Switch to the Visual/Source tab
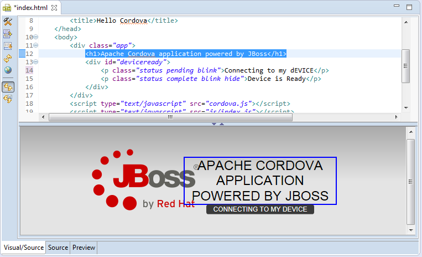The image size is (422, 257). click(x=24, y=247)
